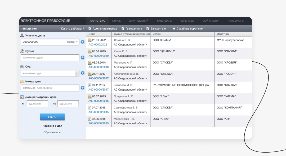Click the case icon for 28.01.2022 row

90,40
